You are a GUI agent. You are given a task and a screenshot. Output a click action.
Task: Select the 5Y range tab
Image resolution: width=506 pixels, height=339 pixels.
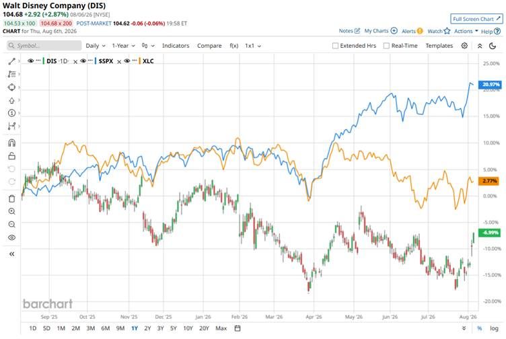click(x=174, y=328)
